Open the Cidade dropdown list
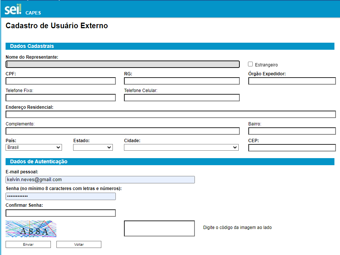The image size is (340, 255). coord(181,147)
